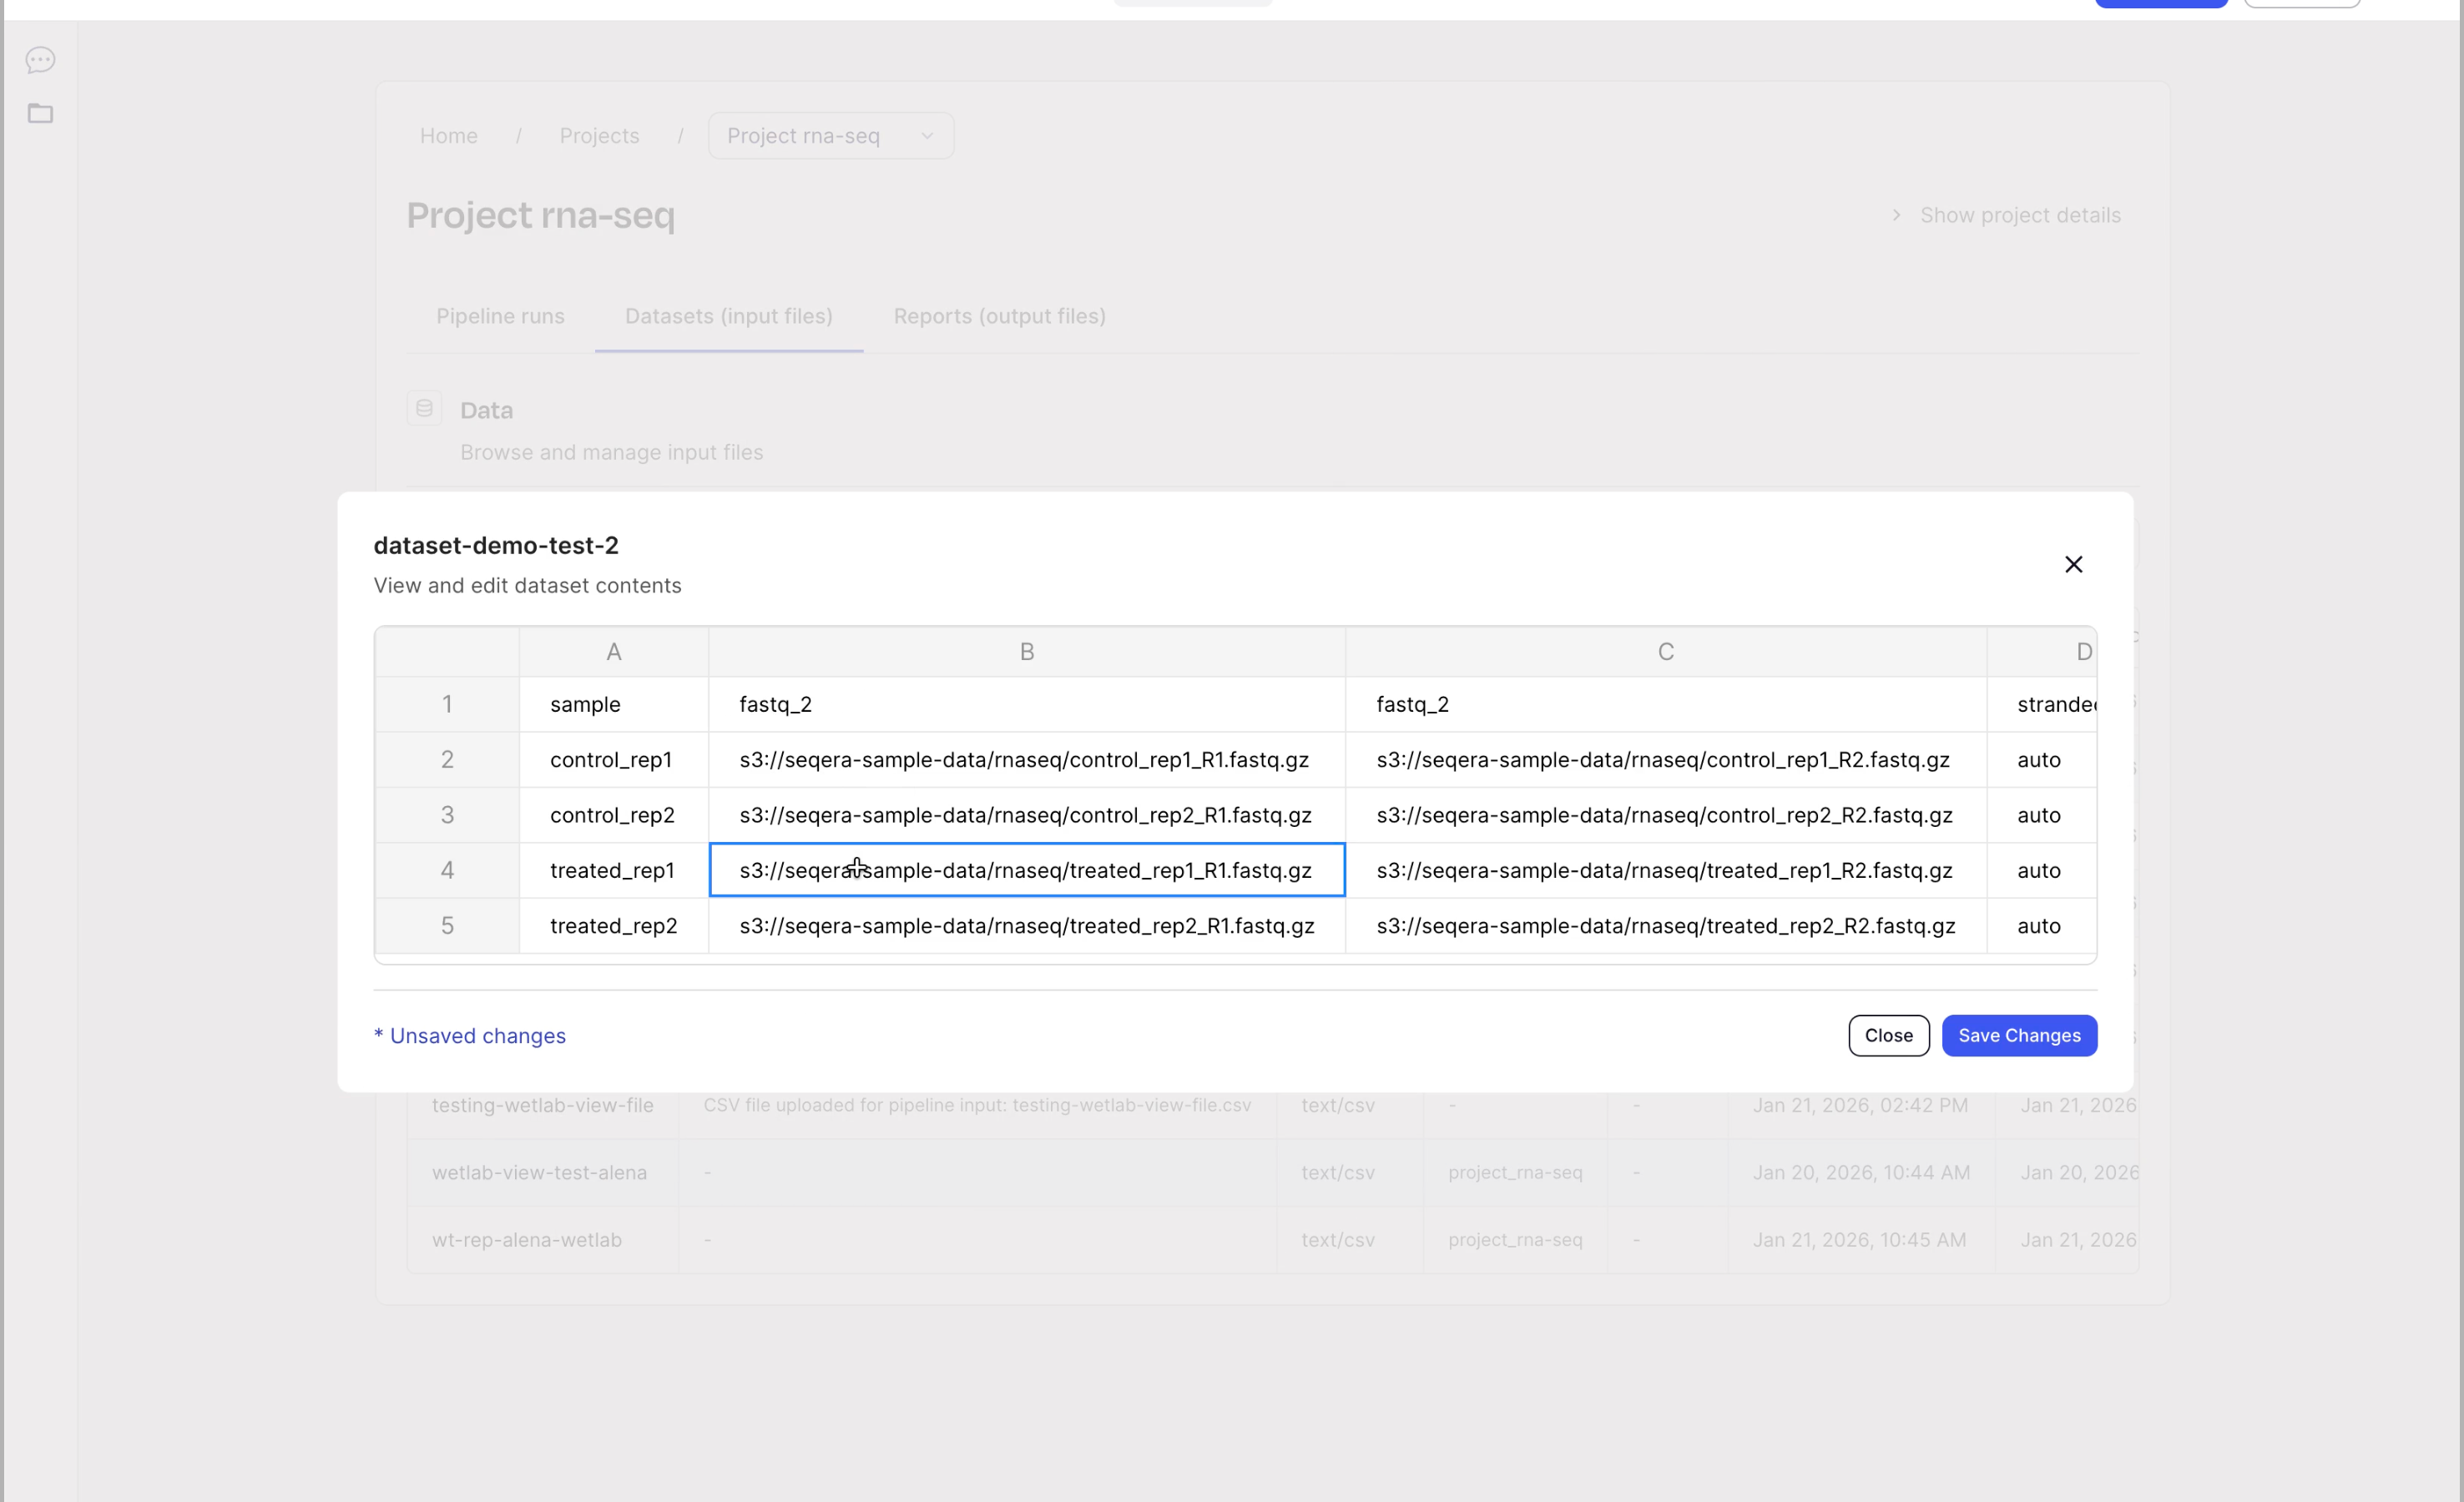Switch to the Pipeline runs tab
This screenshot has width=2464, height=1502.
[x=500, y=316]
